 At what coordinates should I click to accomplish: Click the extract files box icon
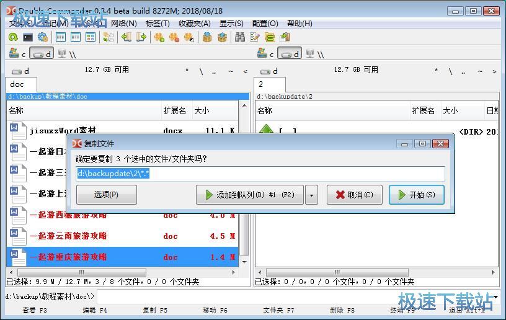click(x=222, y=37)
